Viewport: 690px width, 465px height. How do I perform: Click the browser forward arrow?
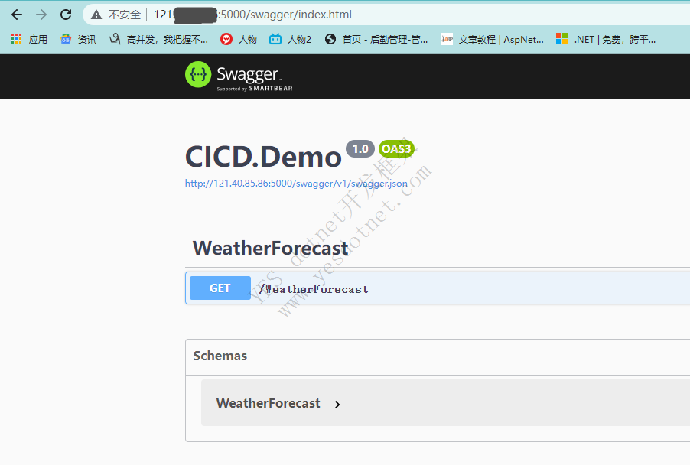pyautogui.click(x=41, y=15)
